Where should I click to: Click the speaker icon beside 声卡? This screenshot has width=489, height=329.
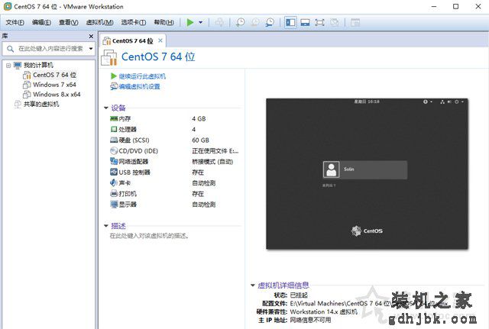point(114,183)
